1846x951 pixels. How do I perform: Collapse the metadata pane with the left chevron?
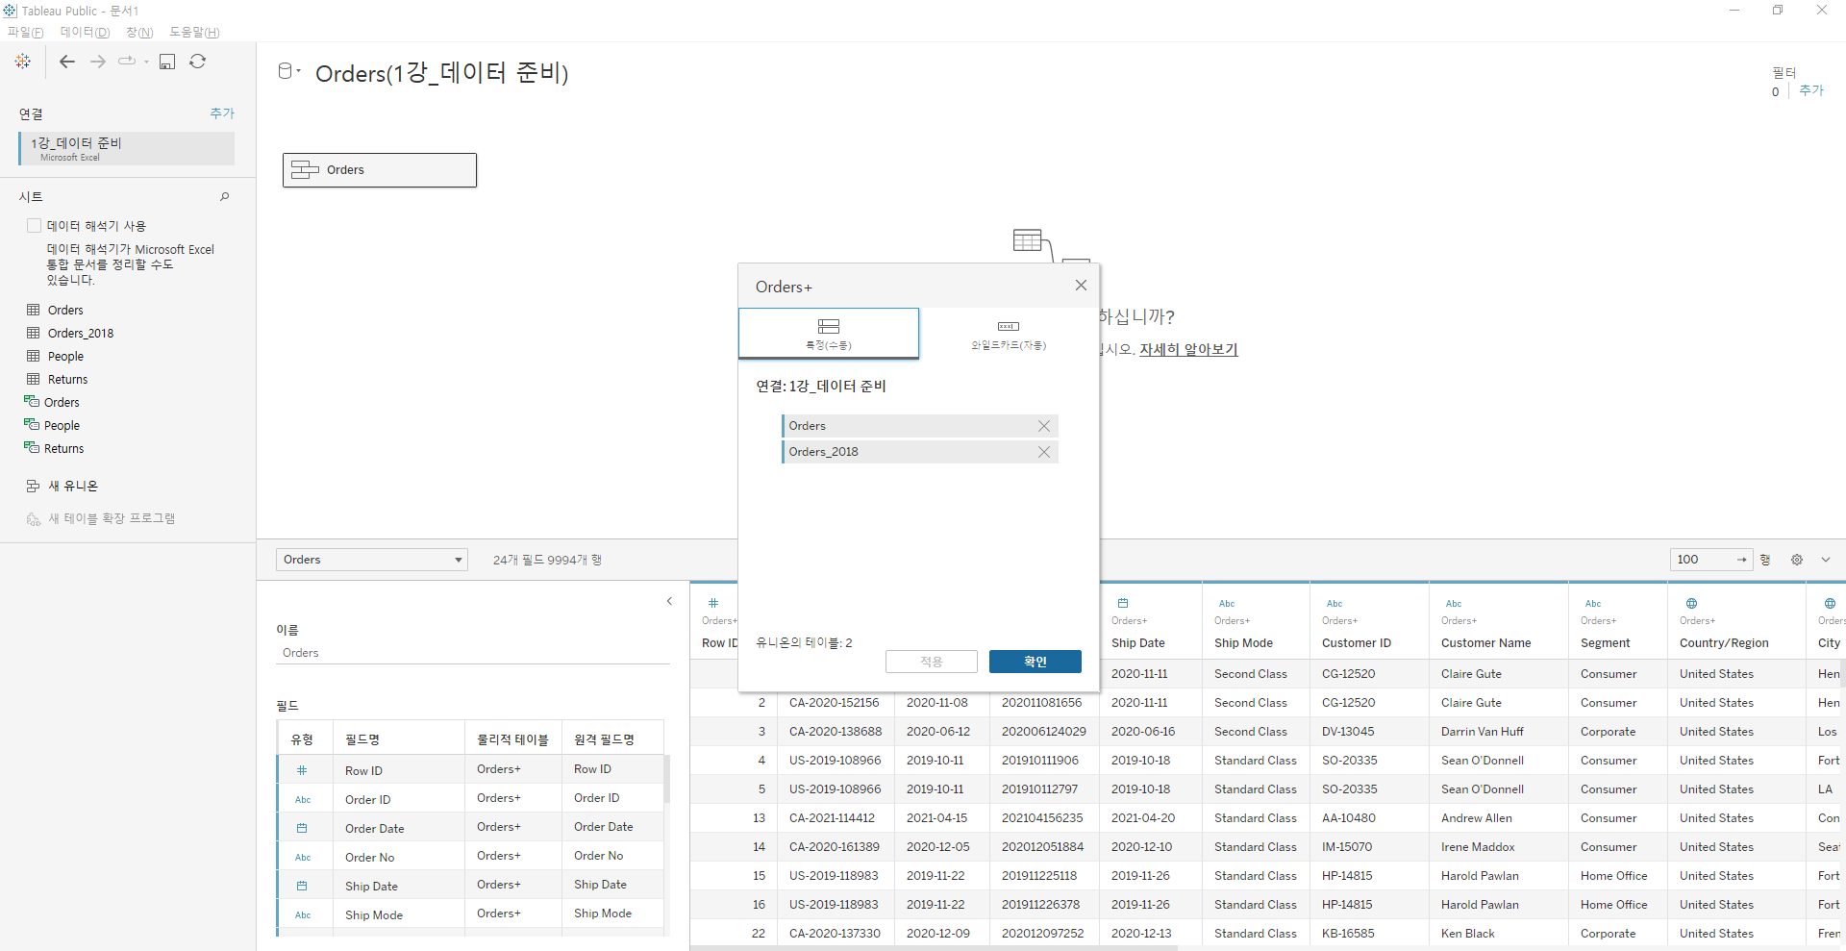(670, 601)
